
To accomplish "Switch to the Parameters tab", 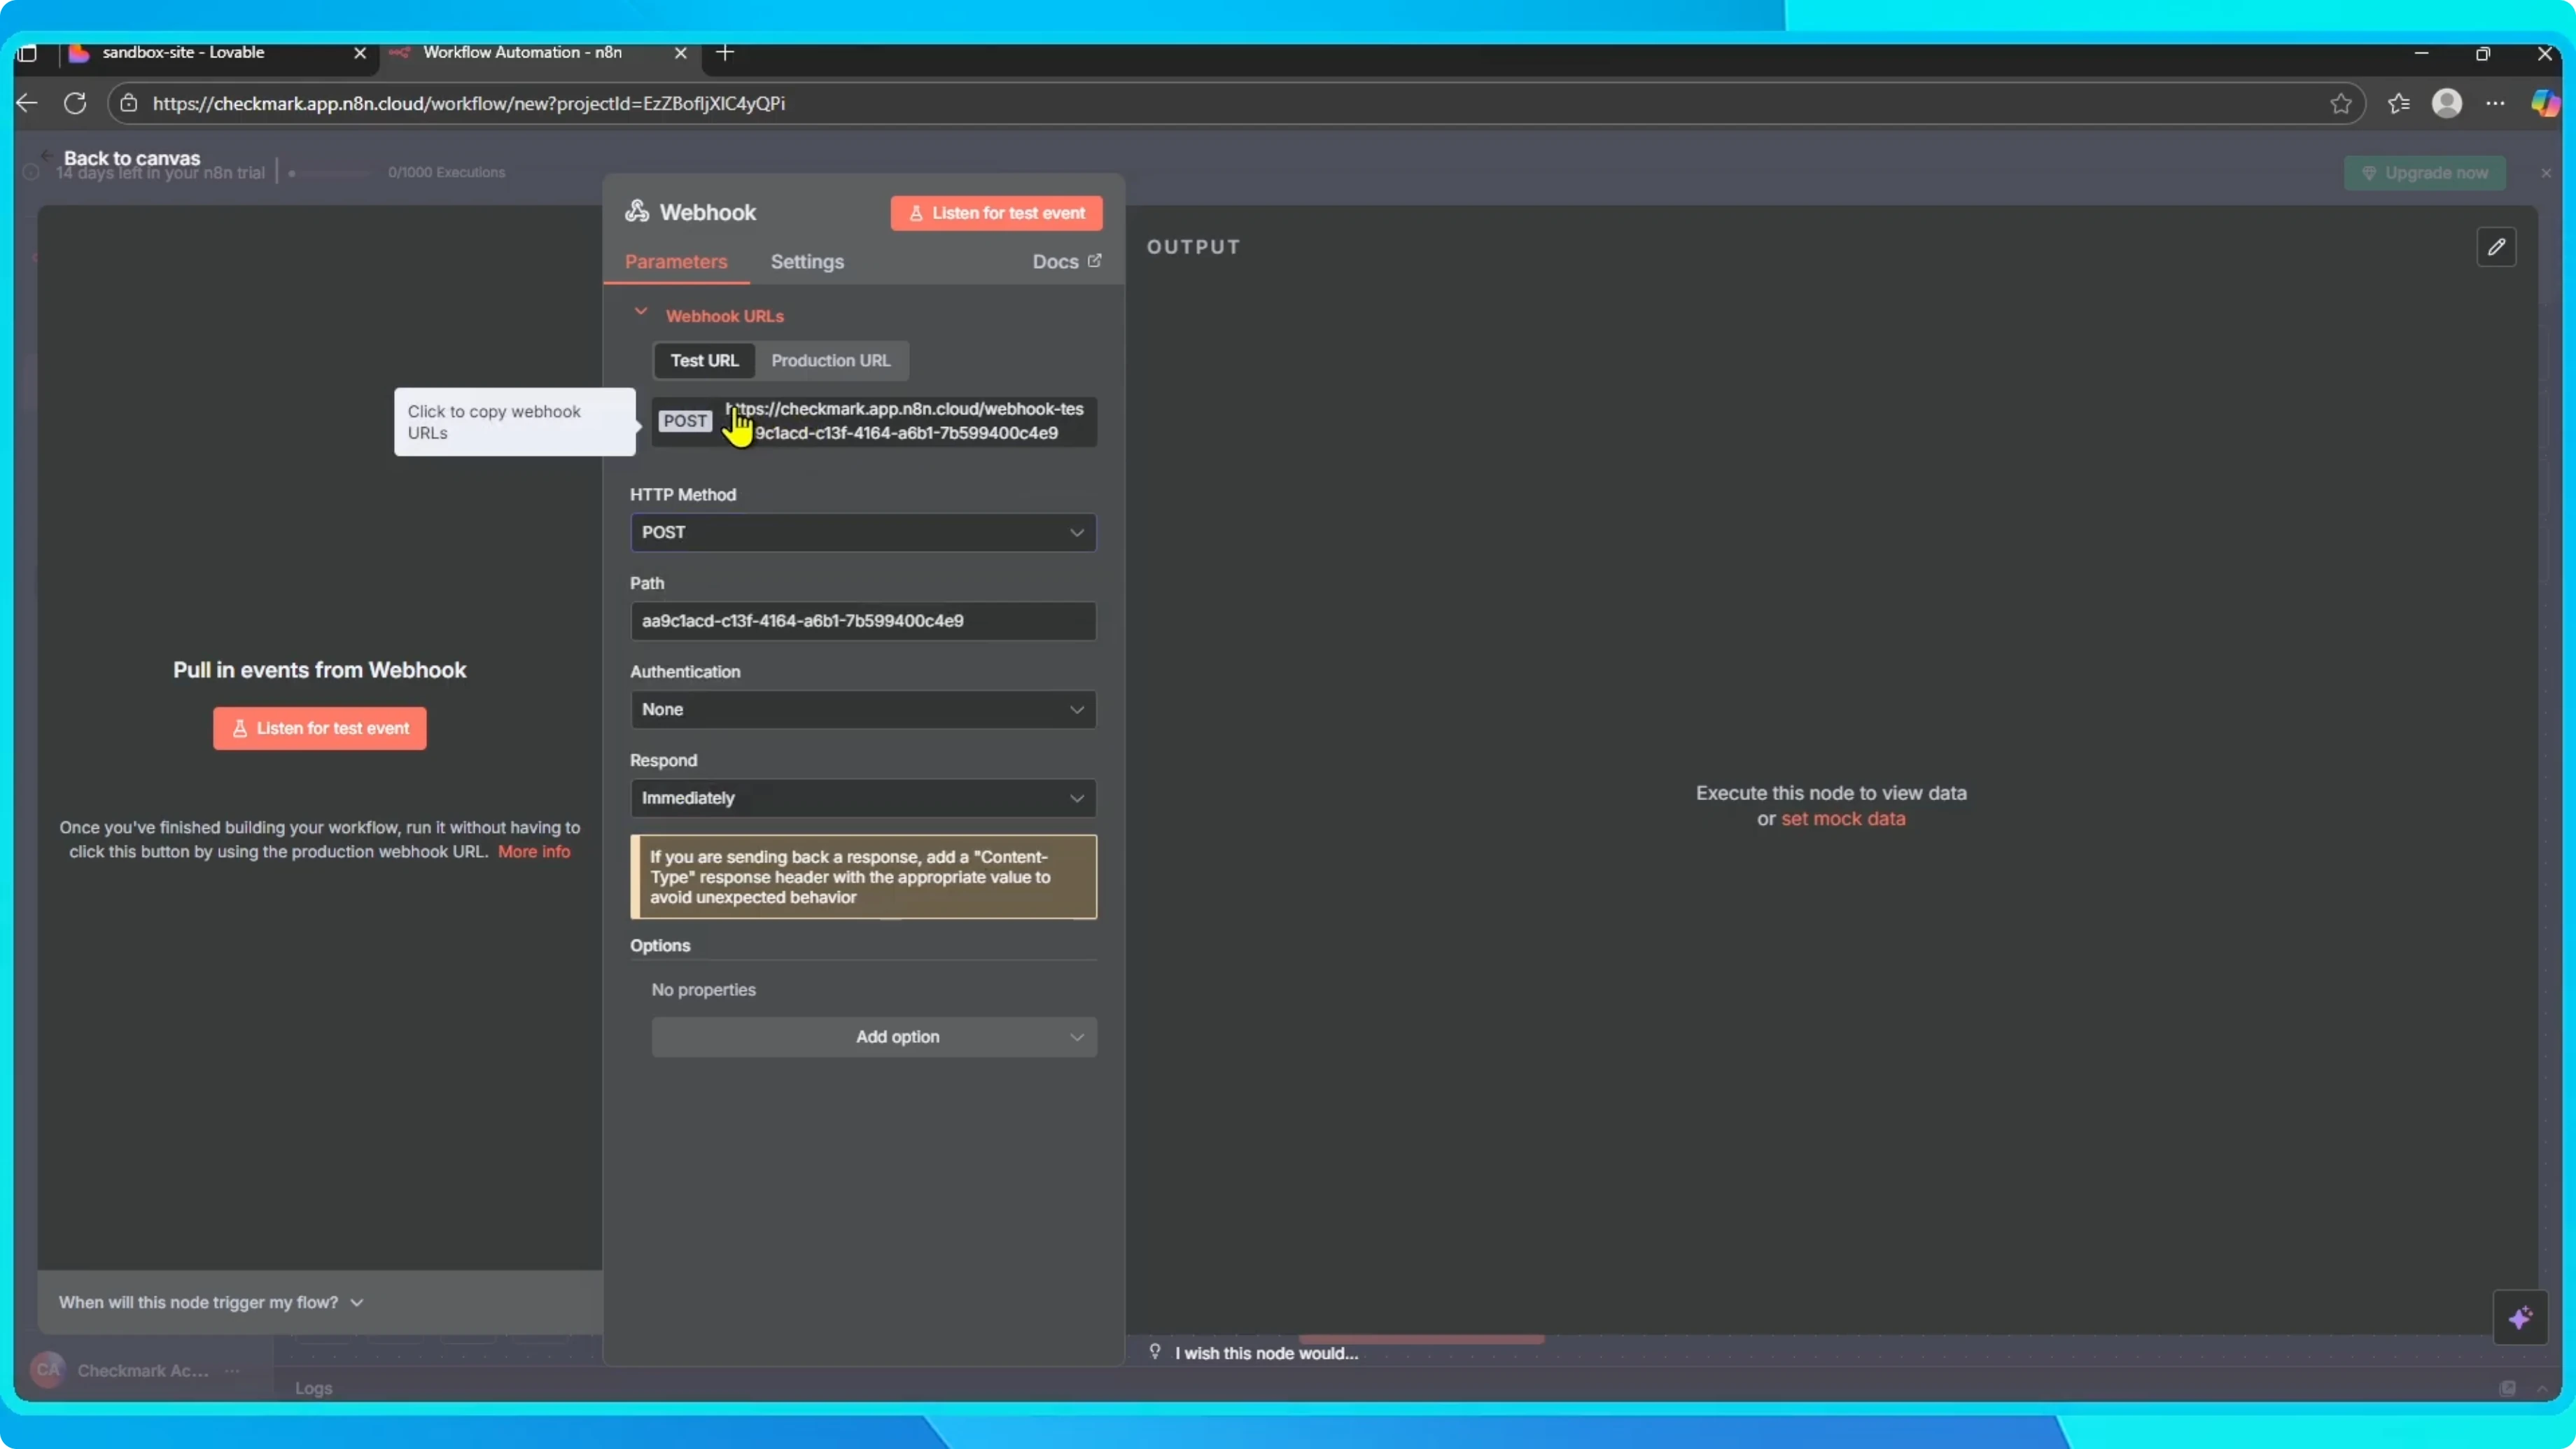I will click(676, 261).
